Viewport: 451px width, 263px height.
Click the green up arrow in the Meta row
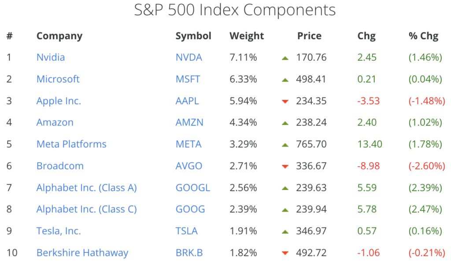(285, 145)
